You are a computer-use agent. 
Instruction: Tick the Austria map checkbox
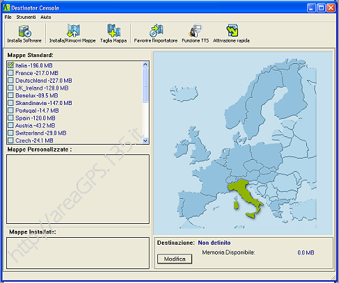[x=10, y=125]
